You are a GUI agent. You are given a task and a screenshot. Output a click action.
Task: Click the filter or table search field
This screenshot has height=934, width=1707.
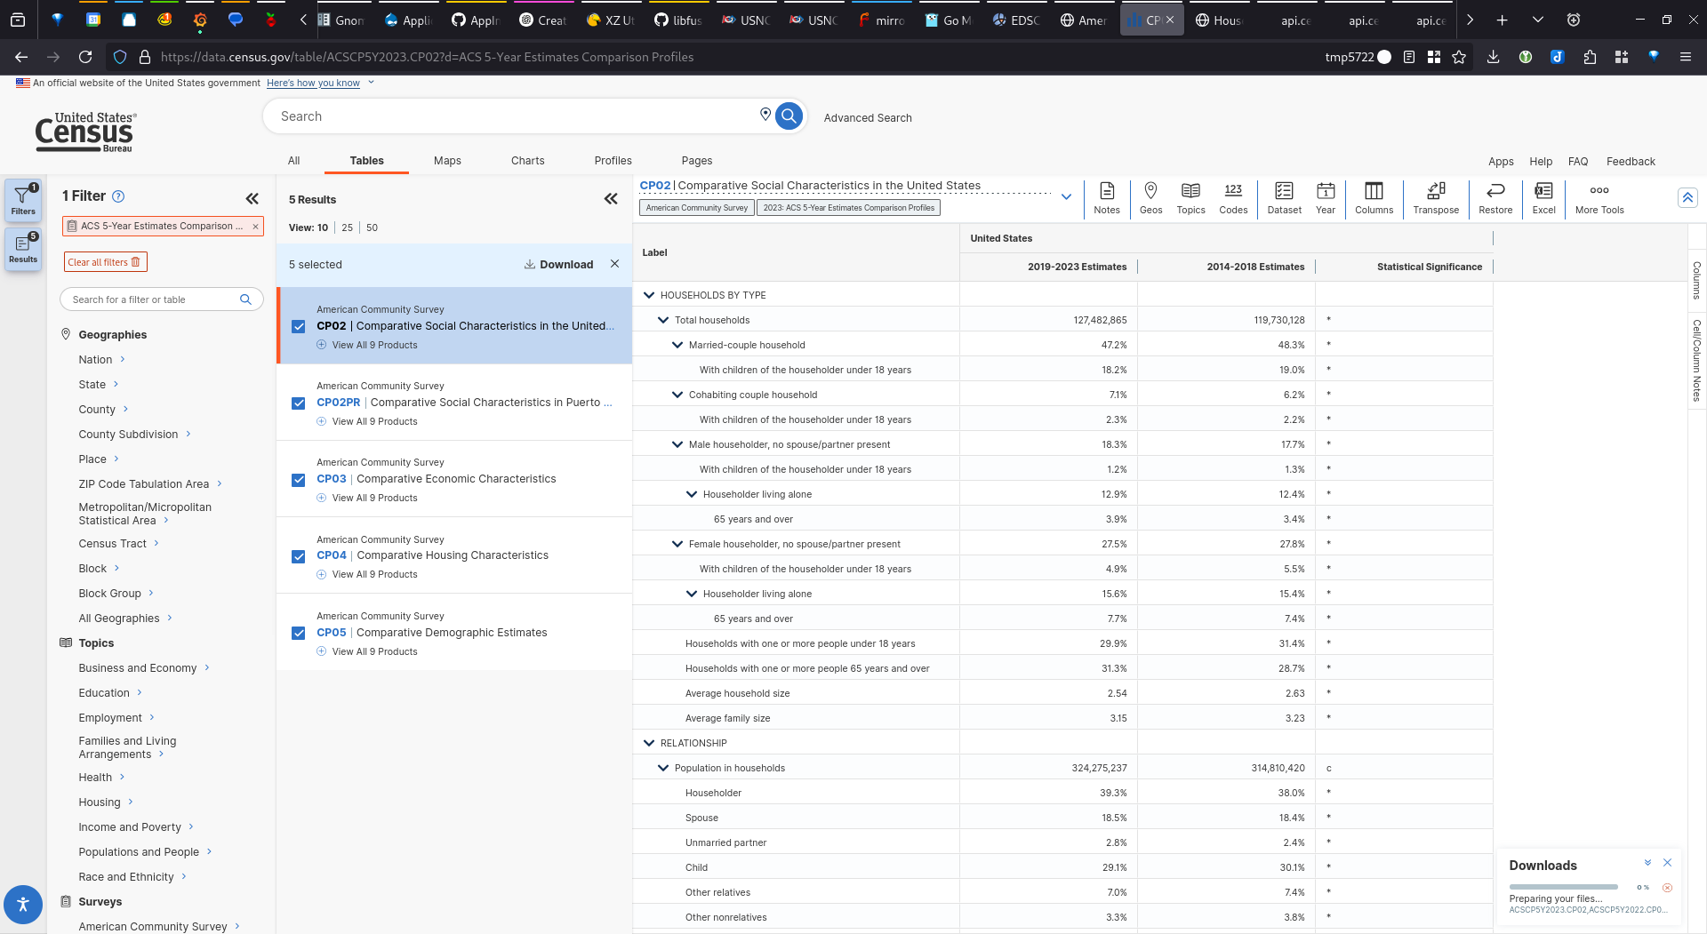point(153,299)
